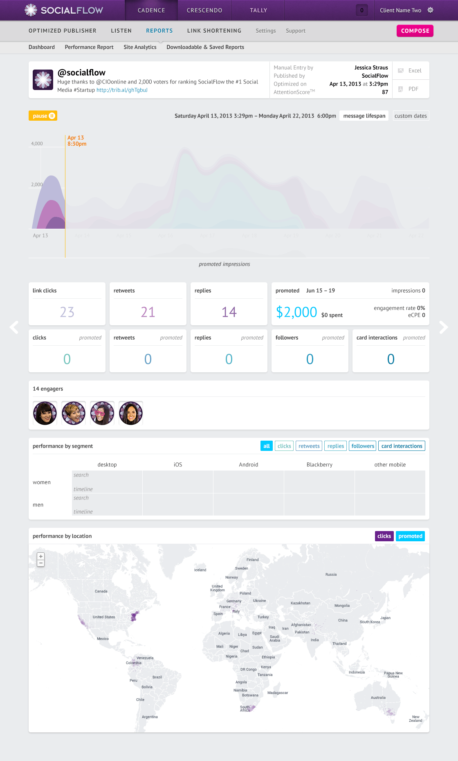View the second engager with blonde hair
This screenshot has height=761, width=458.
click(74, 413)
